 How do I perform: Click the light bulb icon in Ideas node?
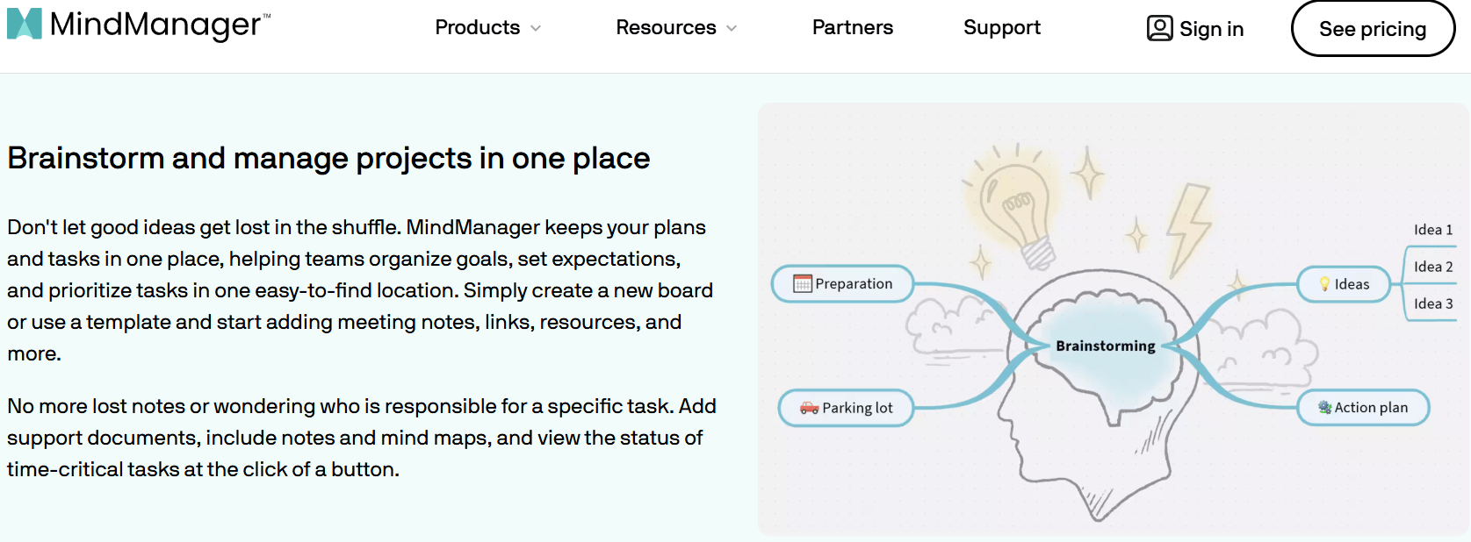pyautogui.click(x=1324, y=284)
